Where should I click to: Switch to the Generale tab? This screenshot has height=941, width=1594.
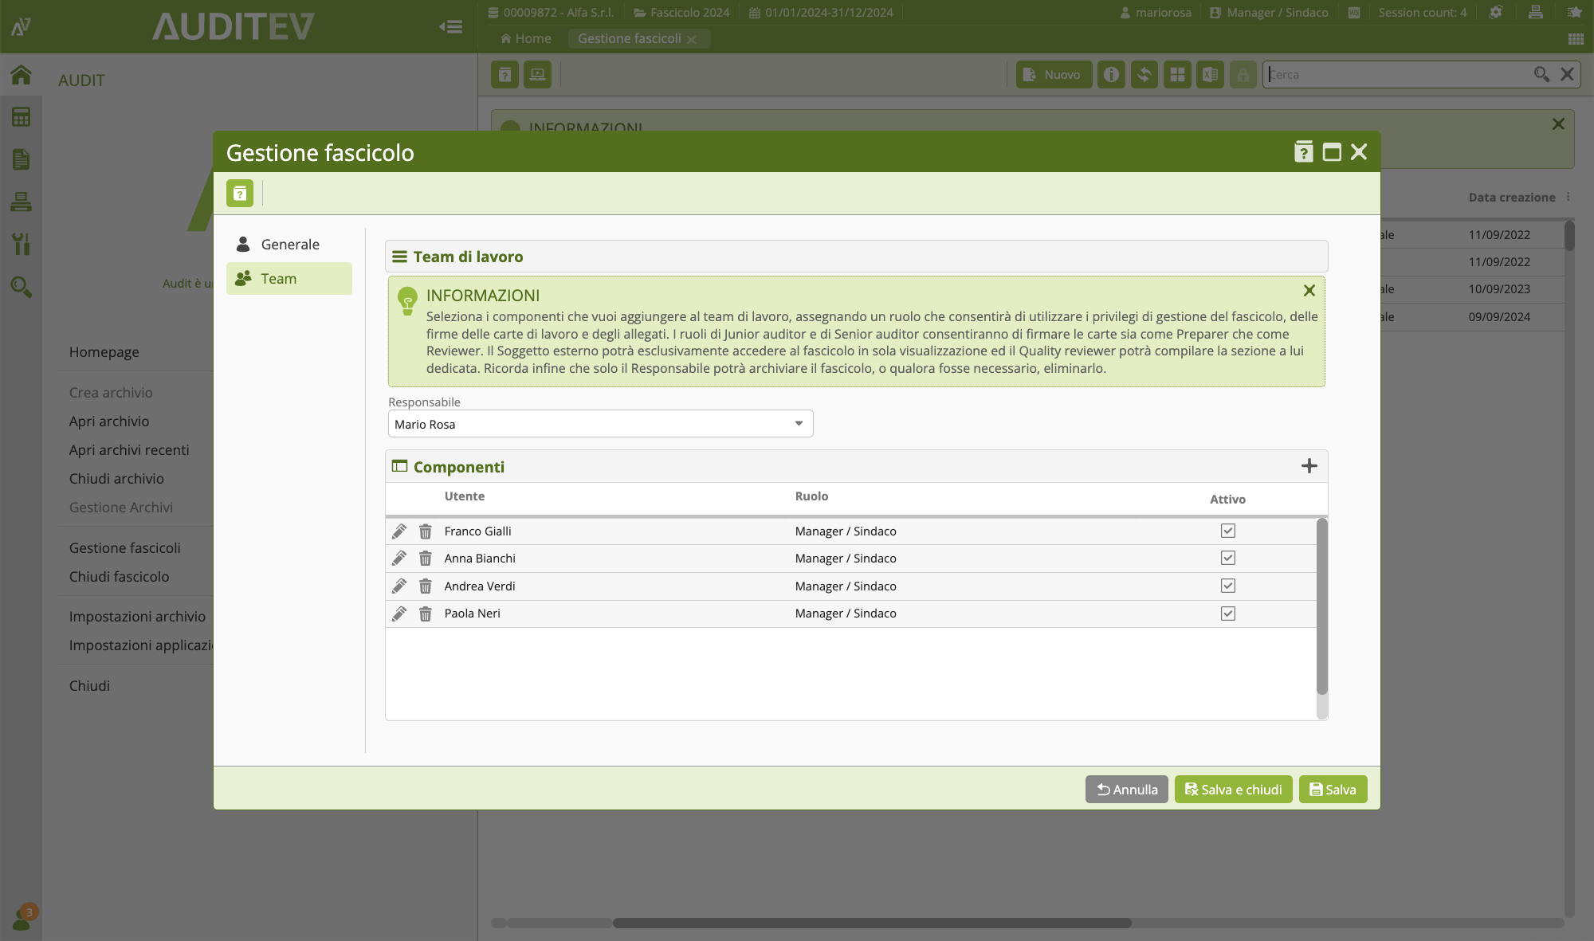[289, 245]
